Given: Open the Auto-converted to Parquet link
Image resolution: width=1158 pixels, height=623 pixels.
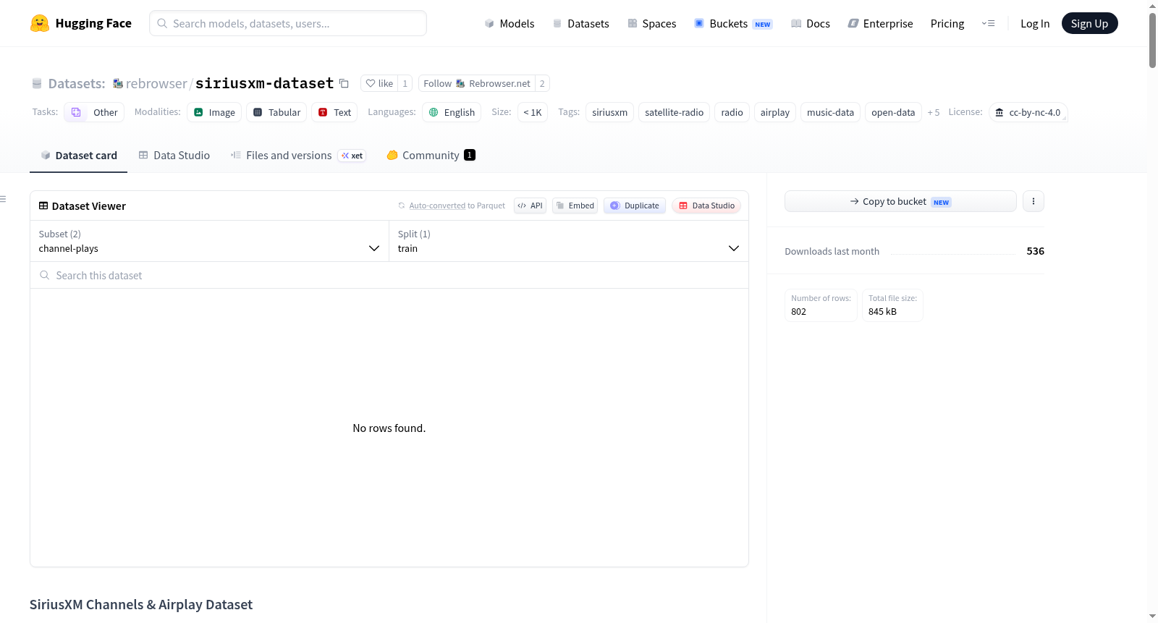Looking at the screenshot, I should [437, 205].
